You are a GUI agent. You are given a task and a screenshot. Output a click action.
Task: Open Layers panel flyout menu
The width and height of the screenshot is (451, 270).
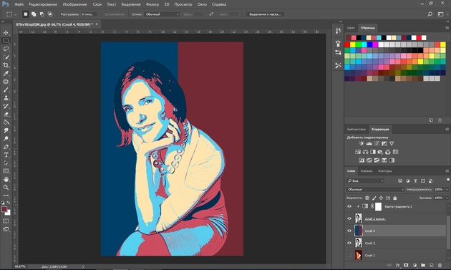tap(447, 170)
